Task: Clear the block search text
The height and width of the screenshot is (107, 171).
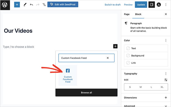Action: click(x=108, y=58)
